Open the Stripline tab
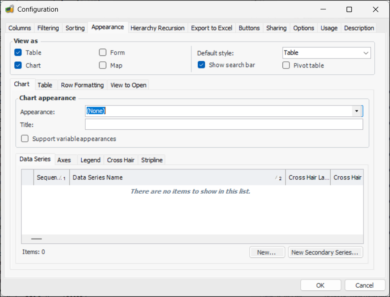Viewport: 390px width, 297px height. coord(152,160)
